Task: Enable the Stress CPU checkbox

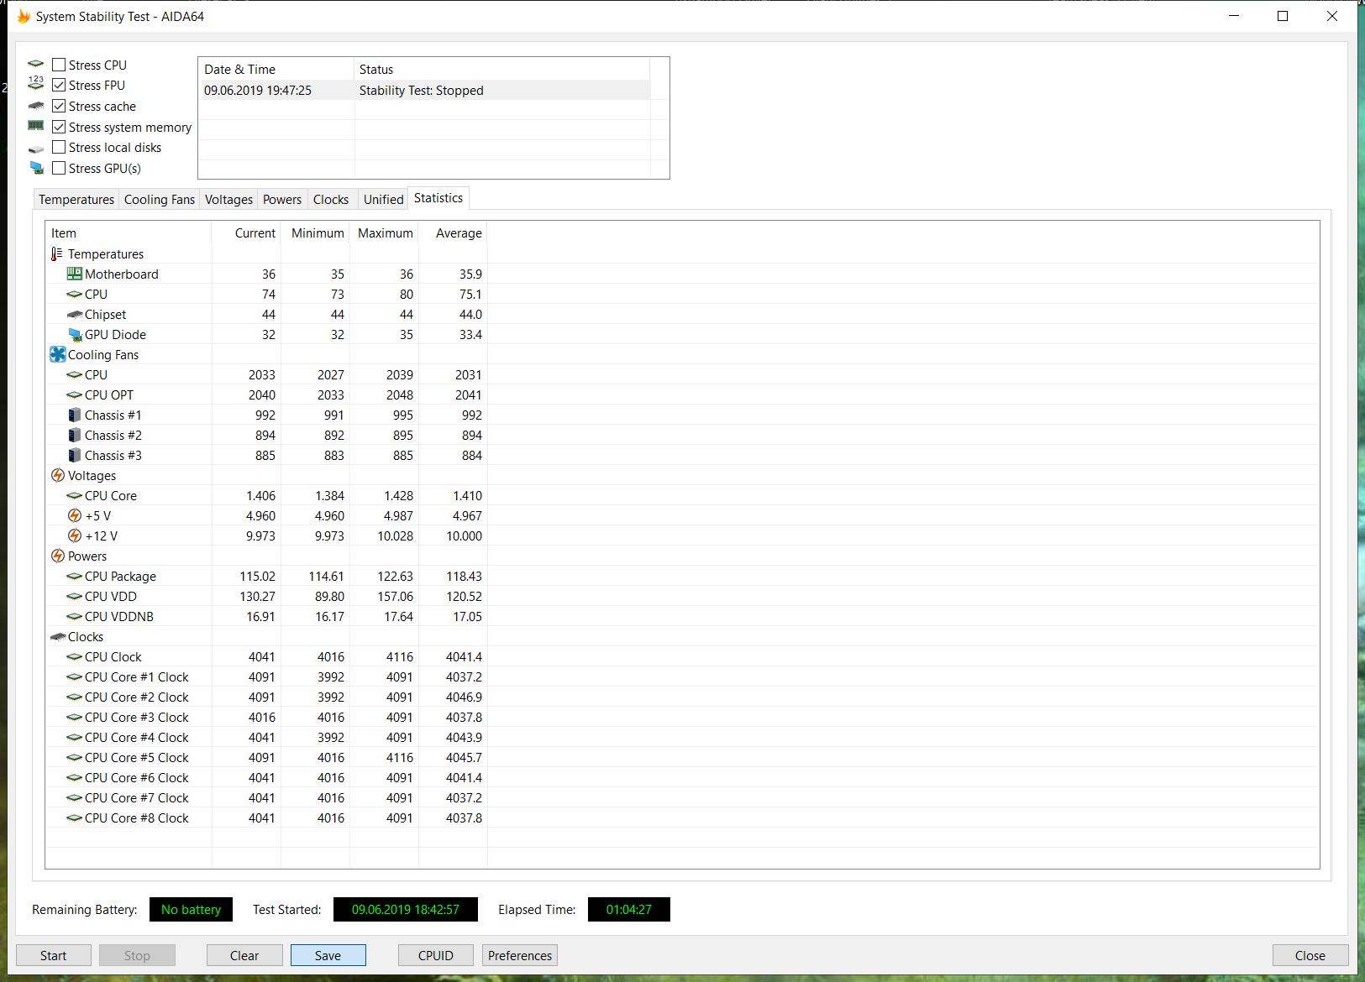Action: [x=59, y=65]
